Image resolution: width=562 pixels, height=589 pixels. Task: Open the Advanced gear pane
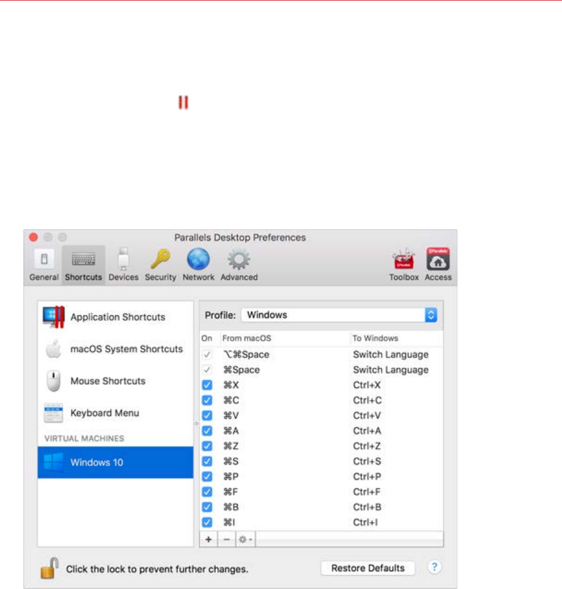[239, 265]
